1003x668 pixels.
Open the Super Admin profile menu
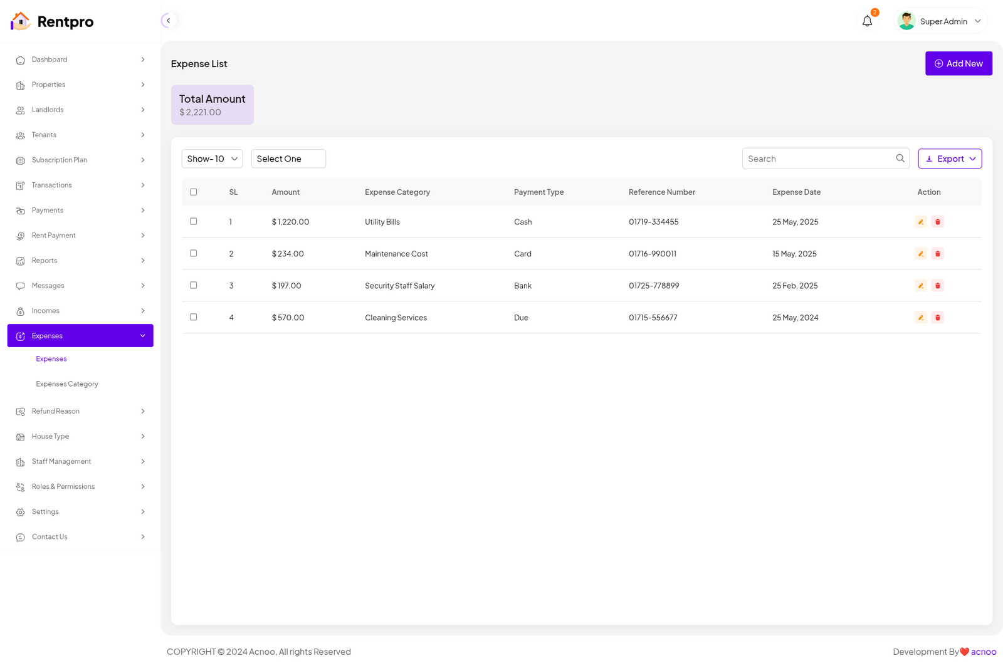pos(942,21)
